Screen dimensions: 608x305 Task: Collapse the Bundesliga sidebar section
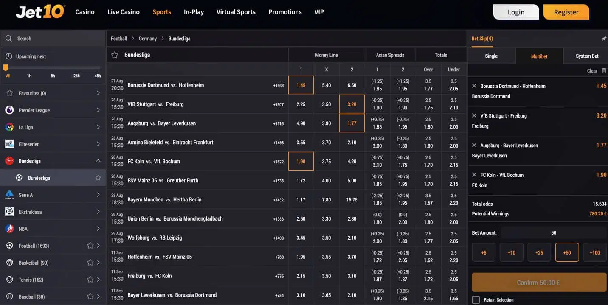[x=98, y=161]
